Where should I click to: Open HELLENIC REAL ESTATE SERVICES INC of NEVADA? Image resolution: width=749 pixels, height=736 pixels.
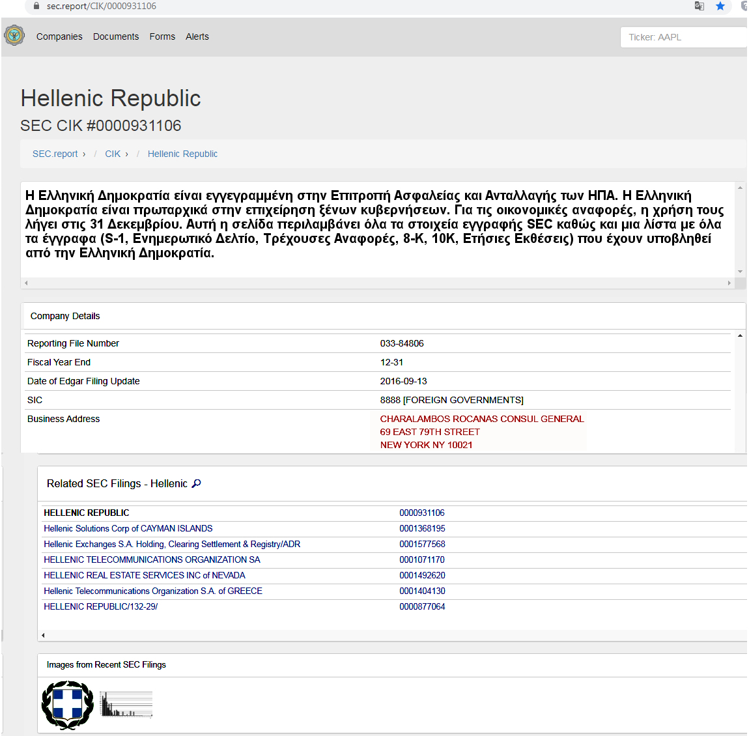144,576
